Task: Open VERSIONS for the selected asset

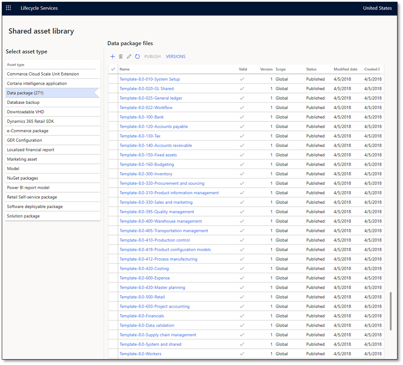Action: [x=176, y=56]
